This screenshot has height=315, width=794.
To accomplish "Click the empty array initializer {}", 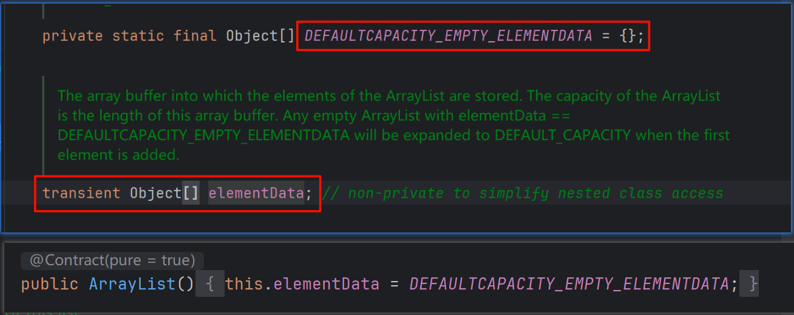I will coord(628,36).
